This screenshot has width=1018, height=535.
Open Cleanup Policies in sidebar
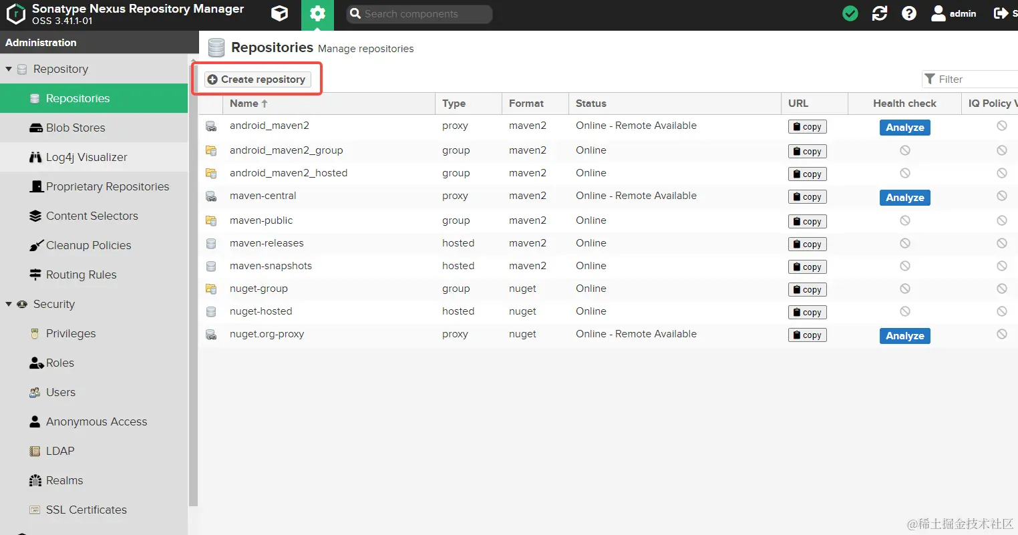tap(94, 245)
